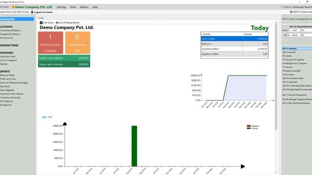
Task: Select the Bank A/Cs account row
Action: click(234, 44)
